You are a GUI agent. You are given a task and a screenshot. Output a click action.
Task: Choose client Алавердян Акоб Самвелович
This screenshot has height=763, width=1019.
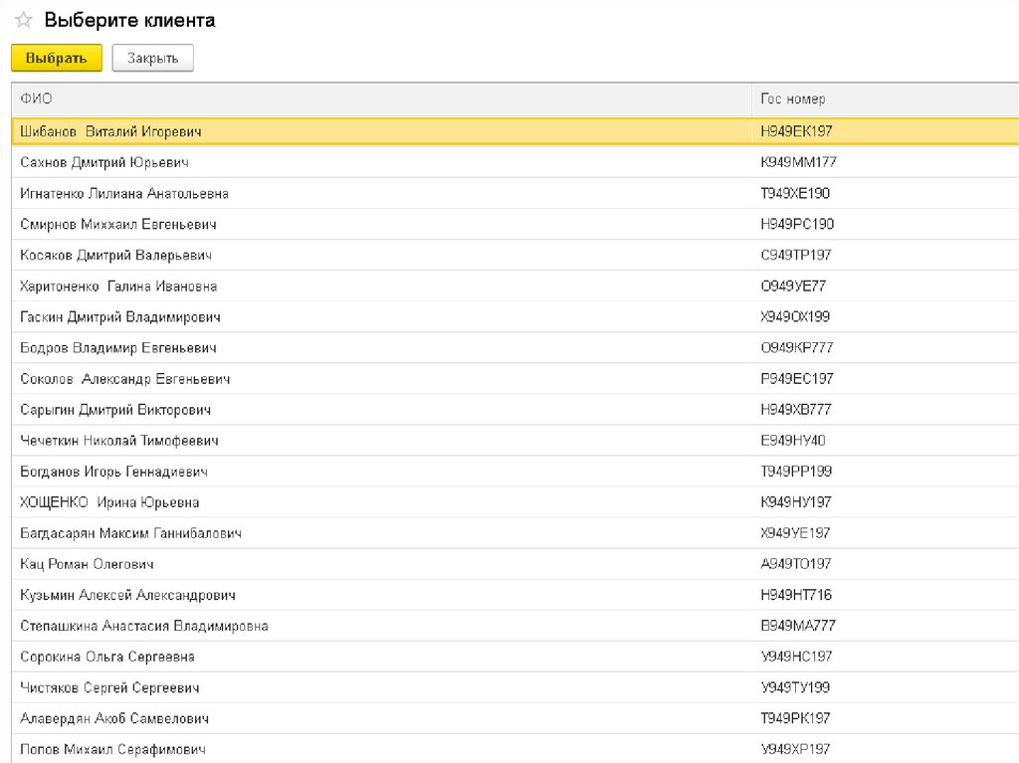[114, 718]
